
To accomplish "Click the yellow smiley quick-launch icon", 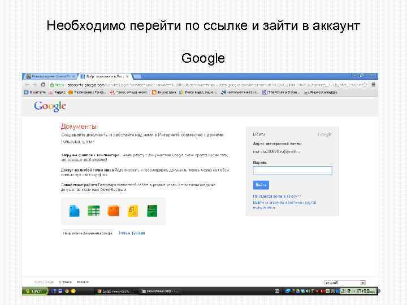I will point(73,291).
